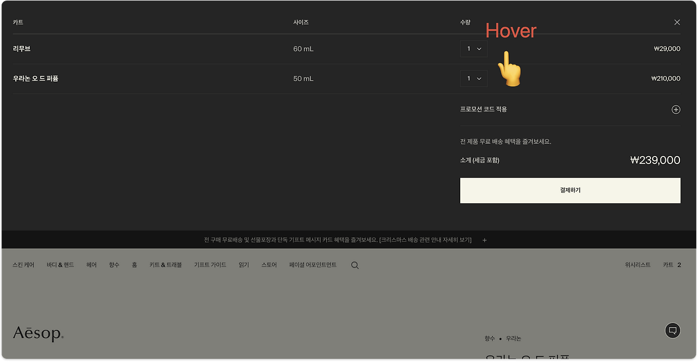The height and width of the screenshot is (362, 698).
Task: Open 헤어 menu
Action: (x=91, y=265)
